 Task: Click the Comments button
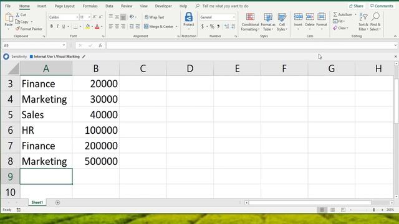click(382, 6)
